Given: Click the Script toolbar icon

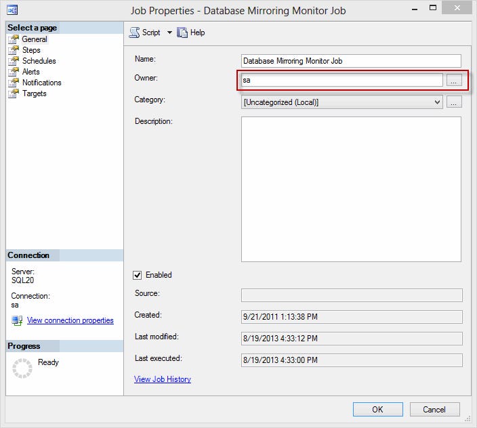Looking at the screenshot, I should pyautogui.click(x=134, y=33).
